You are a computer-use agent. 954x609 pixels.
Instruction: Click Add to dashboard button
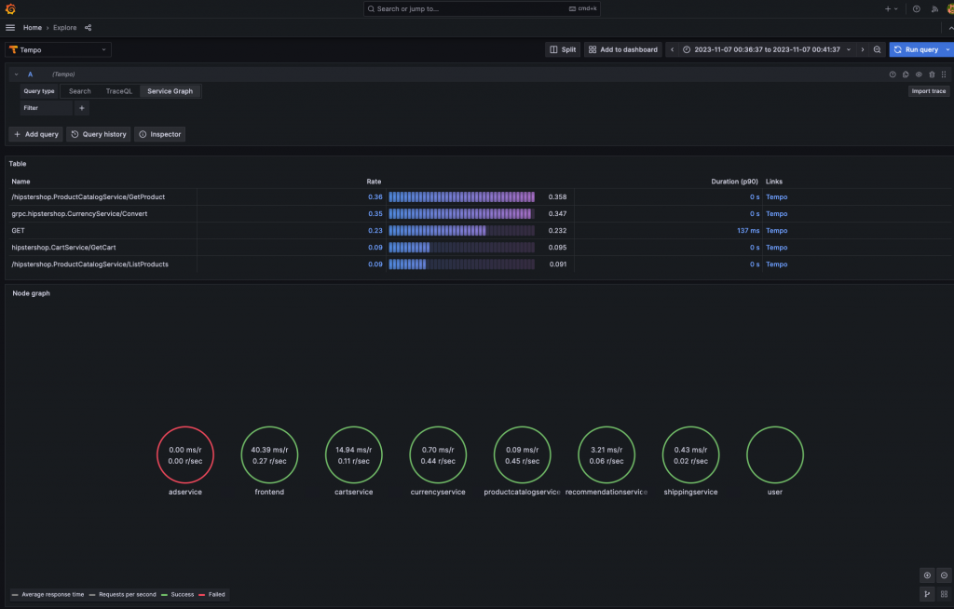623,50
